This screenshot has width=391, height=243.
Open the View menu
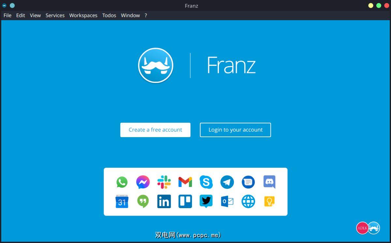35,15
